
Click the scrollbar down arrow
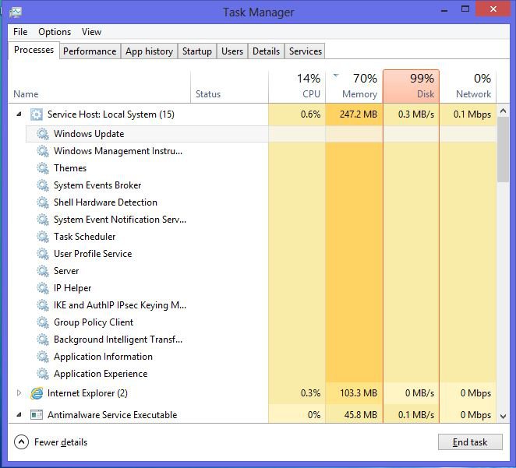coord(504,416)
